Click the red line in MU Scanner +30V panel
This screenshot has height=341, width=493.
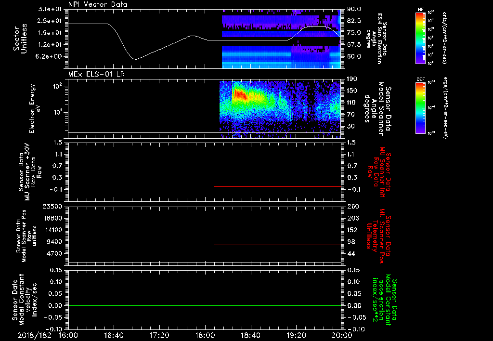point(277,186)
